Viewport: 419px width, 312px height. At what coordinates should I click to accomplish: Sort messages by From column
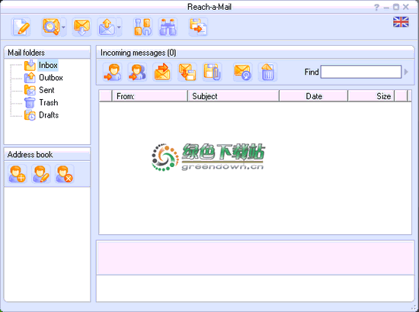point(150,96)
